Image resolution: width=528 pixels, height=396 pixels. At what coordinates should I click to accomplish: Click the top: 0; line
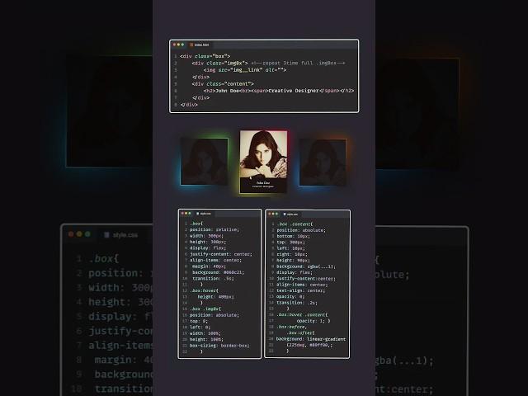click(x=199, y=321)
